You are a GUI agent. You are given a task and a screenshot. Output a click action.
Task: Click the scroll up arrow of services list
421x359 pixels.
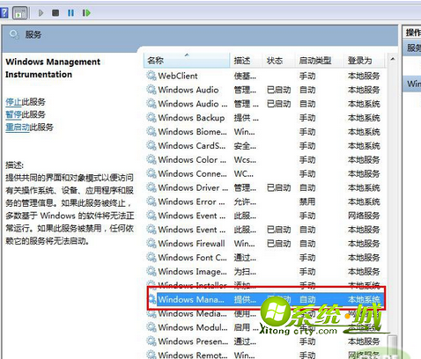[x=392, y=60]
